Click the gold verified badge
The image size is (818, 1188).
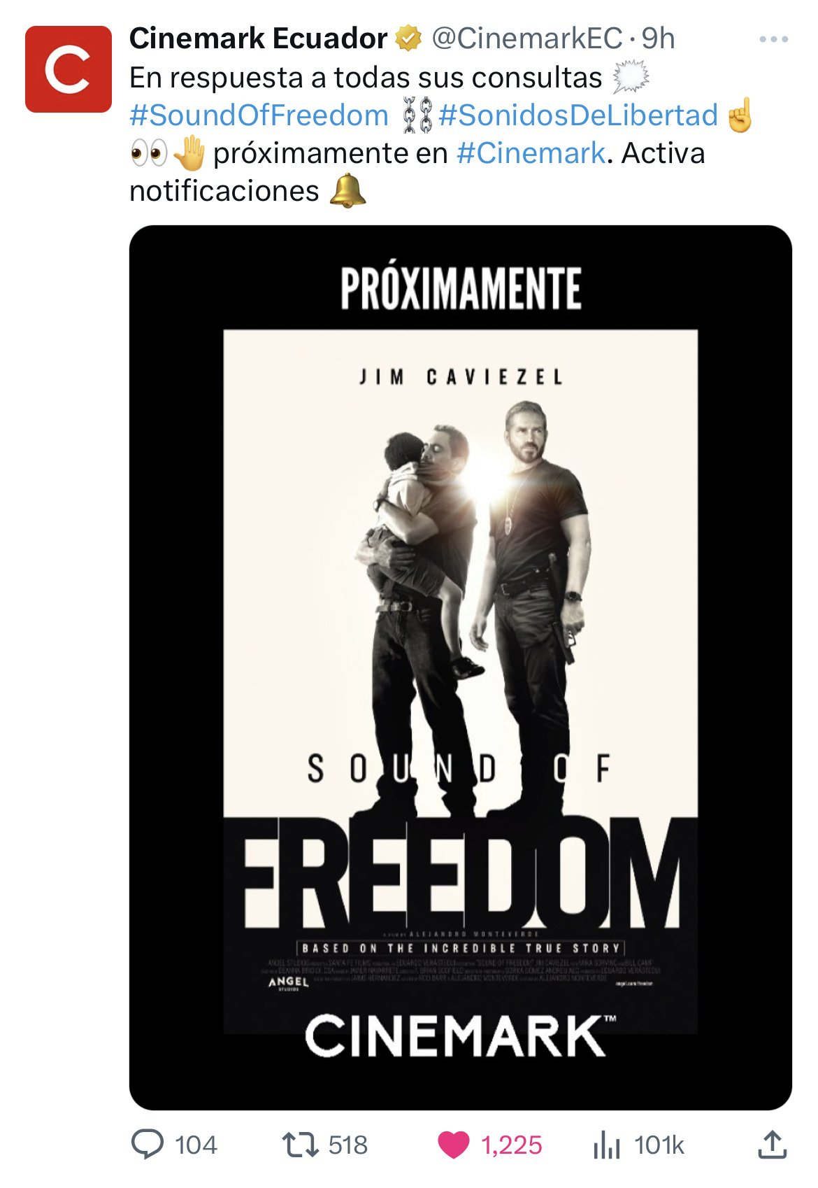coord(409,38)
